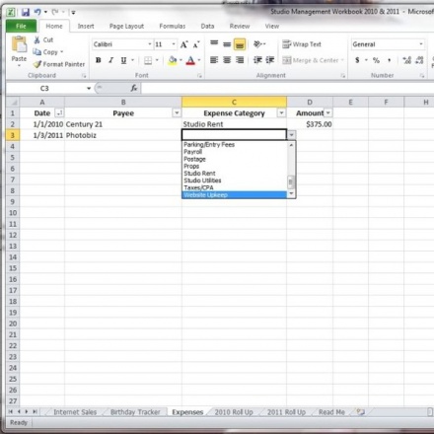Image resolution: width=434 pixels, height=434 pixels.
Task: Select Top Align icon
Action: [214, 43]
